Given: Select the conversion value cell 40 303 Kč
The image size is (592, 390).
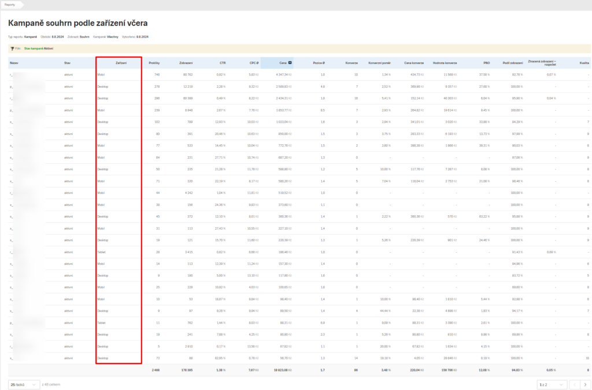Looking at the screenshot, I should coord(450,98).
